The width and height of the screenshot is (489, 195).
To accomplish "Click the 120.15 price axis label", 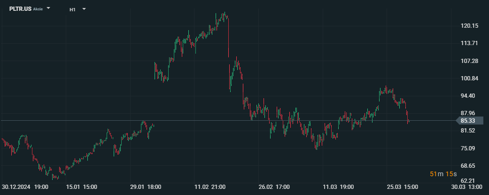I will (469, 25).
